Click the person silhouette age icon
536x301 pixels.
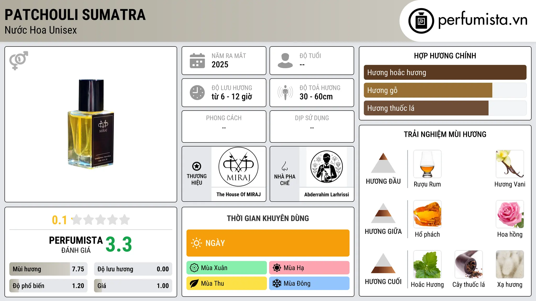click(x=285, y=61)
